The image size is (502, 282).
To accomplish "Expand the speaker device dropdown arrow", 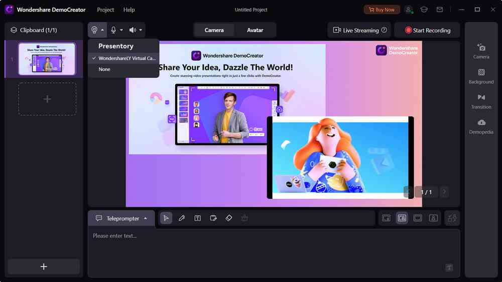I will (141, 30).
